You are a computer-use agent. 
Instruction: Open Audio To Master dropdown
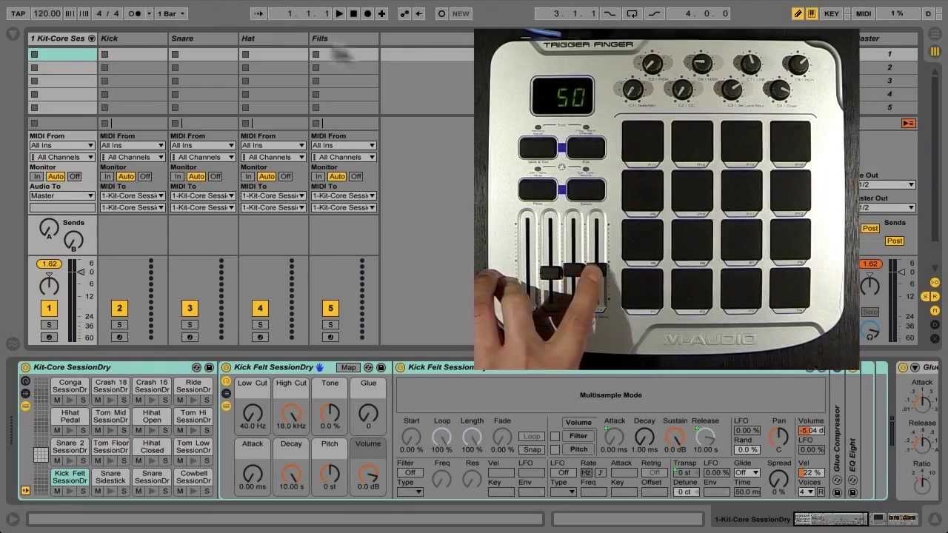pos(62,196)
